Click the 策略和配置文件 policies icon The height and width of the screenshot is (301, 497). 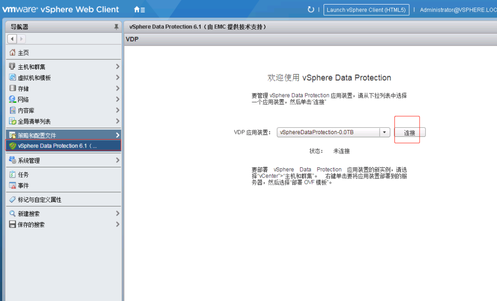click(12, 135)
